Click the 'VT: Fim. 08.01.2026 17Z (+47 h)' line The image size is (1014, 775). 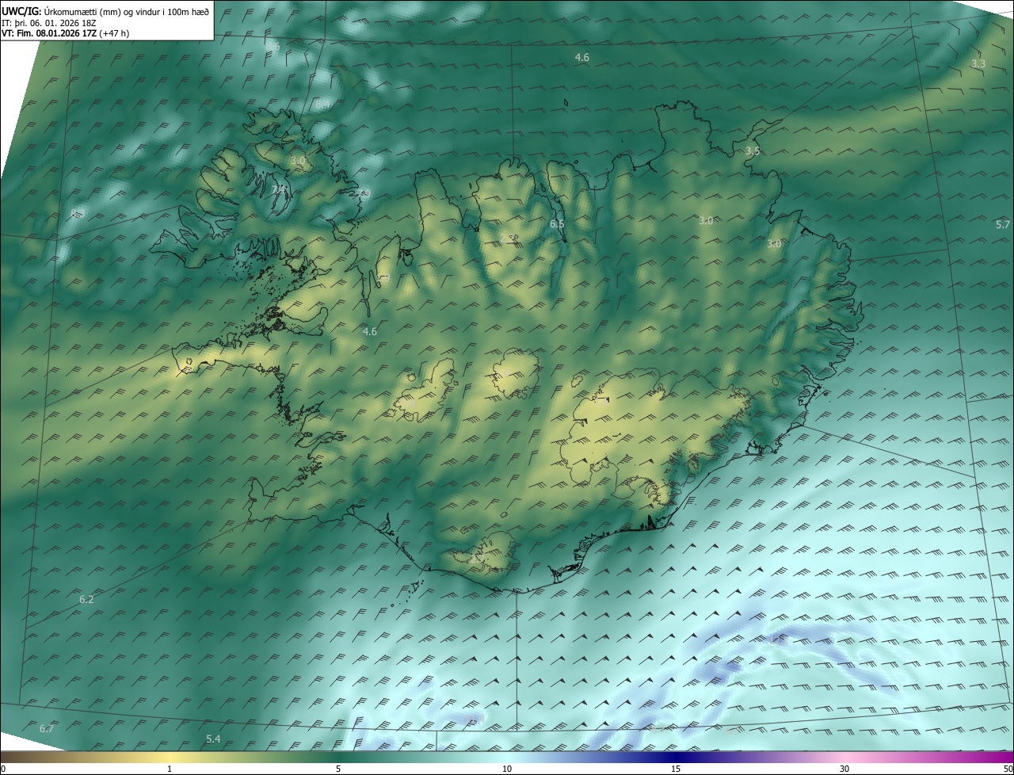click(x=66, y=33)
